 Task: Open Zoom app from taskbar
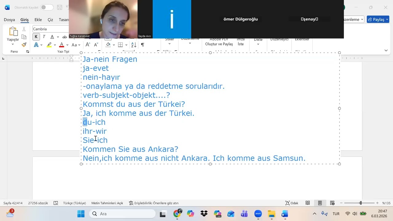pyautogui.click(x=258, y=214)
